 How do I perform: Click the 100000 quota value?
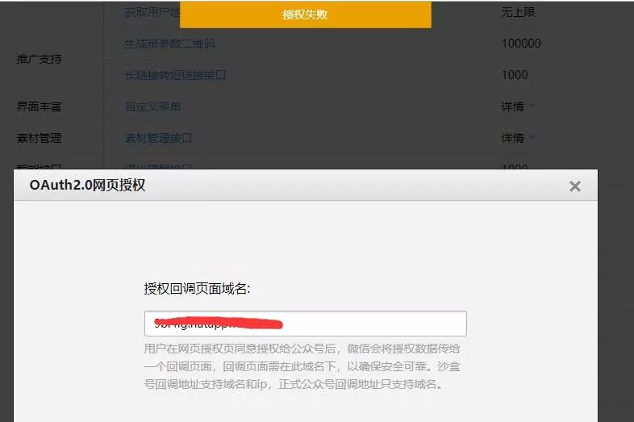click(521, 44)
